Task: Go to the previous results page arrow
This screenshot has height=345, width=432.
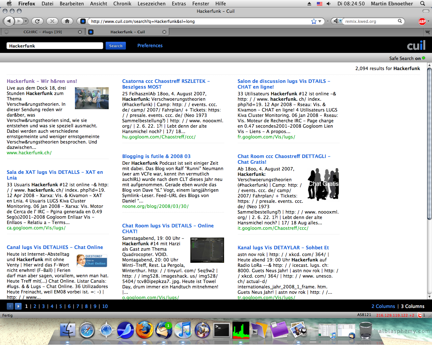Action: pyautogui.click(x=10, y=306)
